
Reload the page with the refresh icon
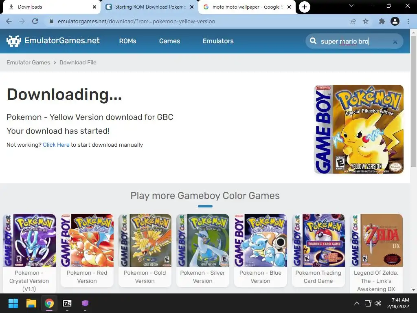(x=35, y=21)
